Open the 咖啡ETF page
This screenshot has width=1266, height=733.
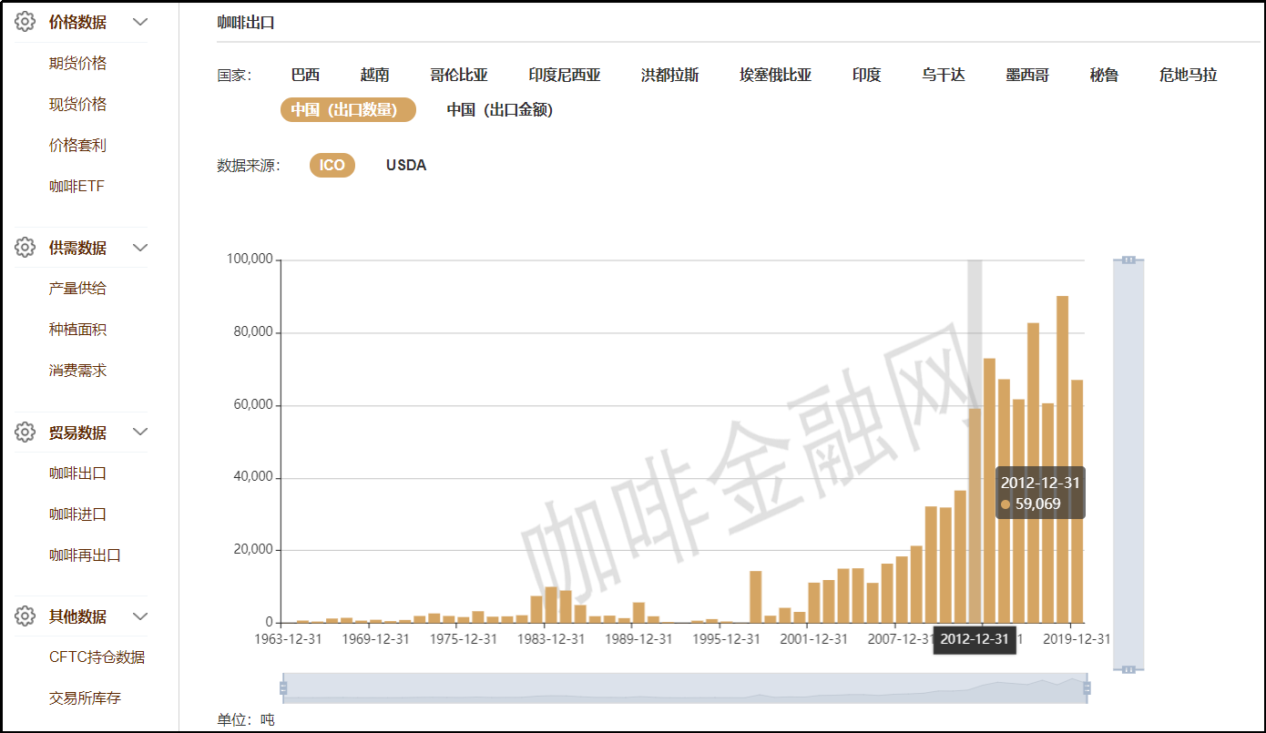point(77,186)
